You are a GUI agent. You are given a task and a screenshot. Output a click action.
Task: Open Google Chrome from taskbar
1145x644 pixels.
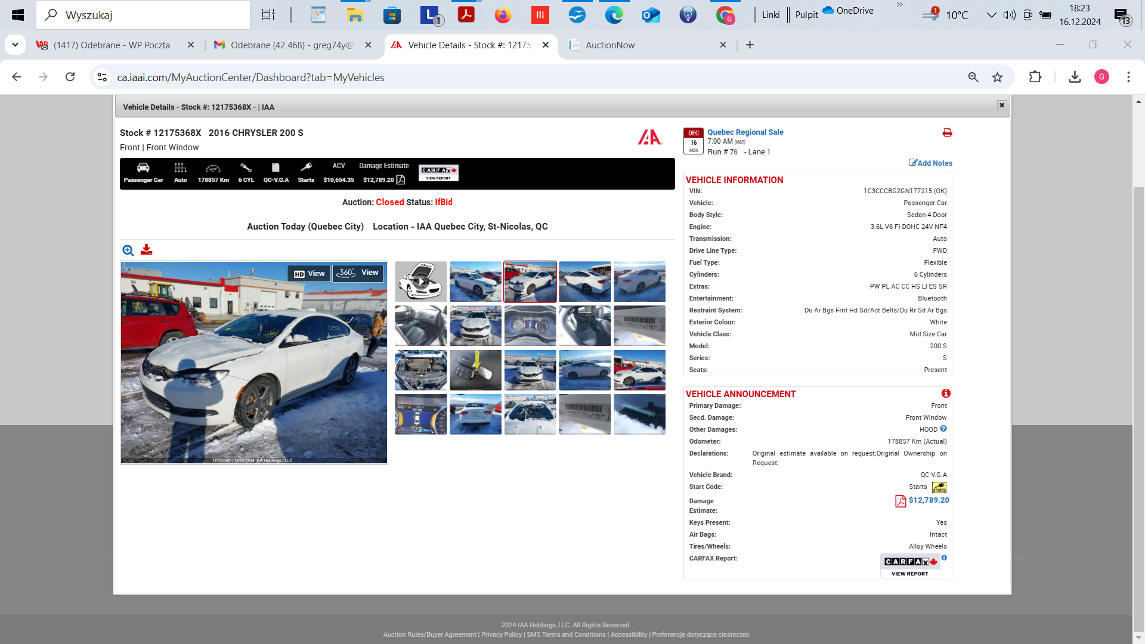[x=725, y=15]
